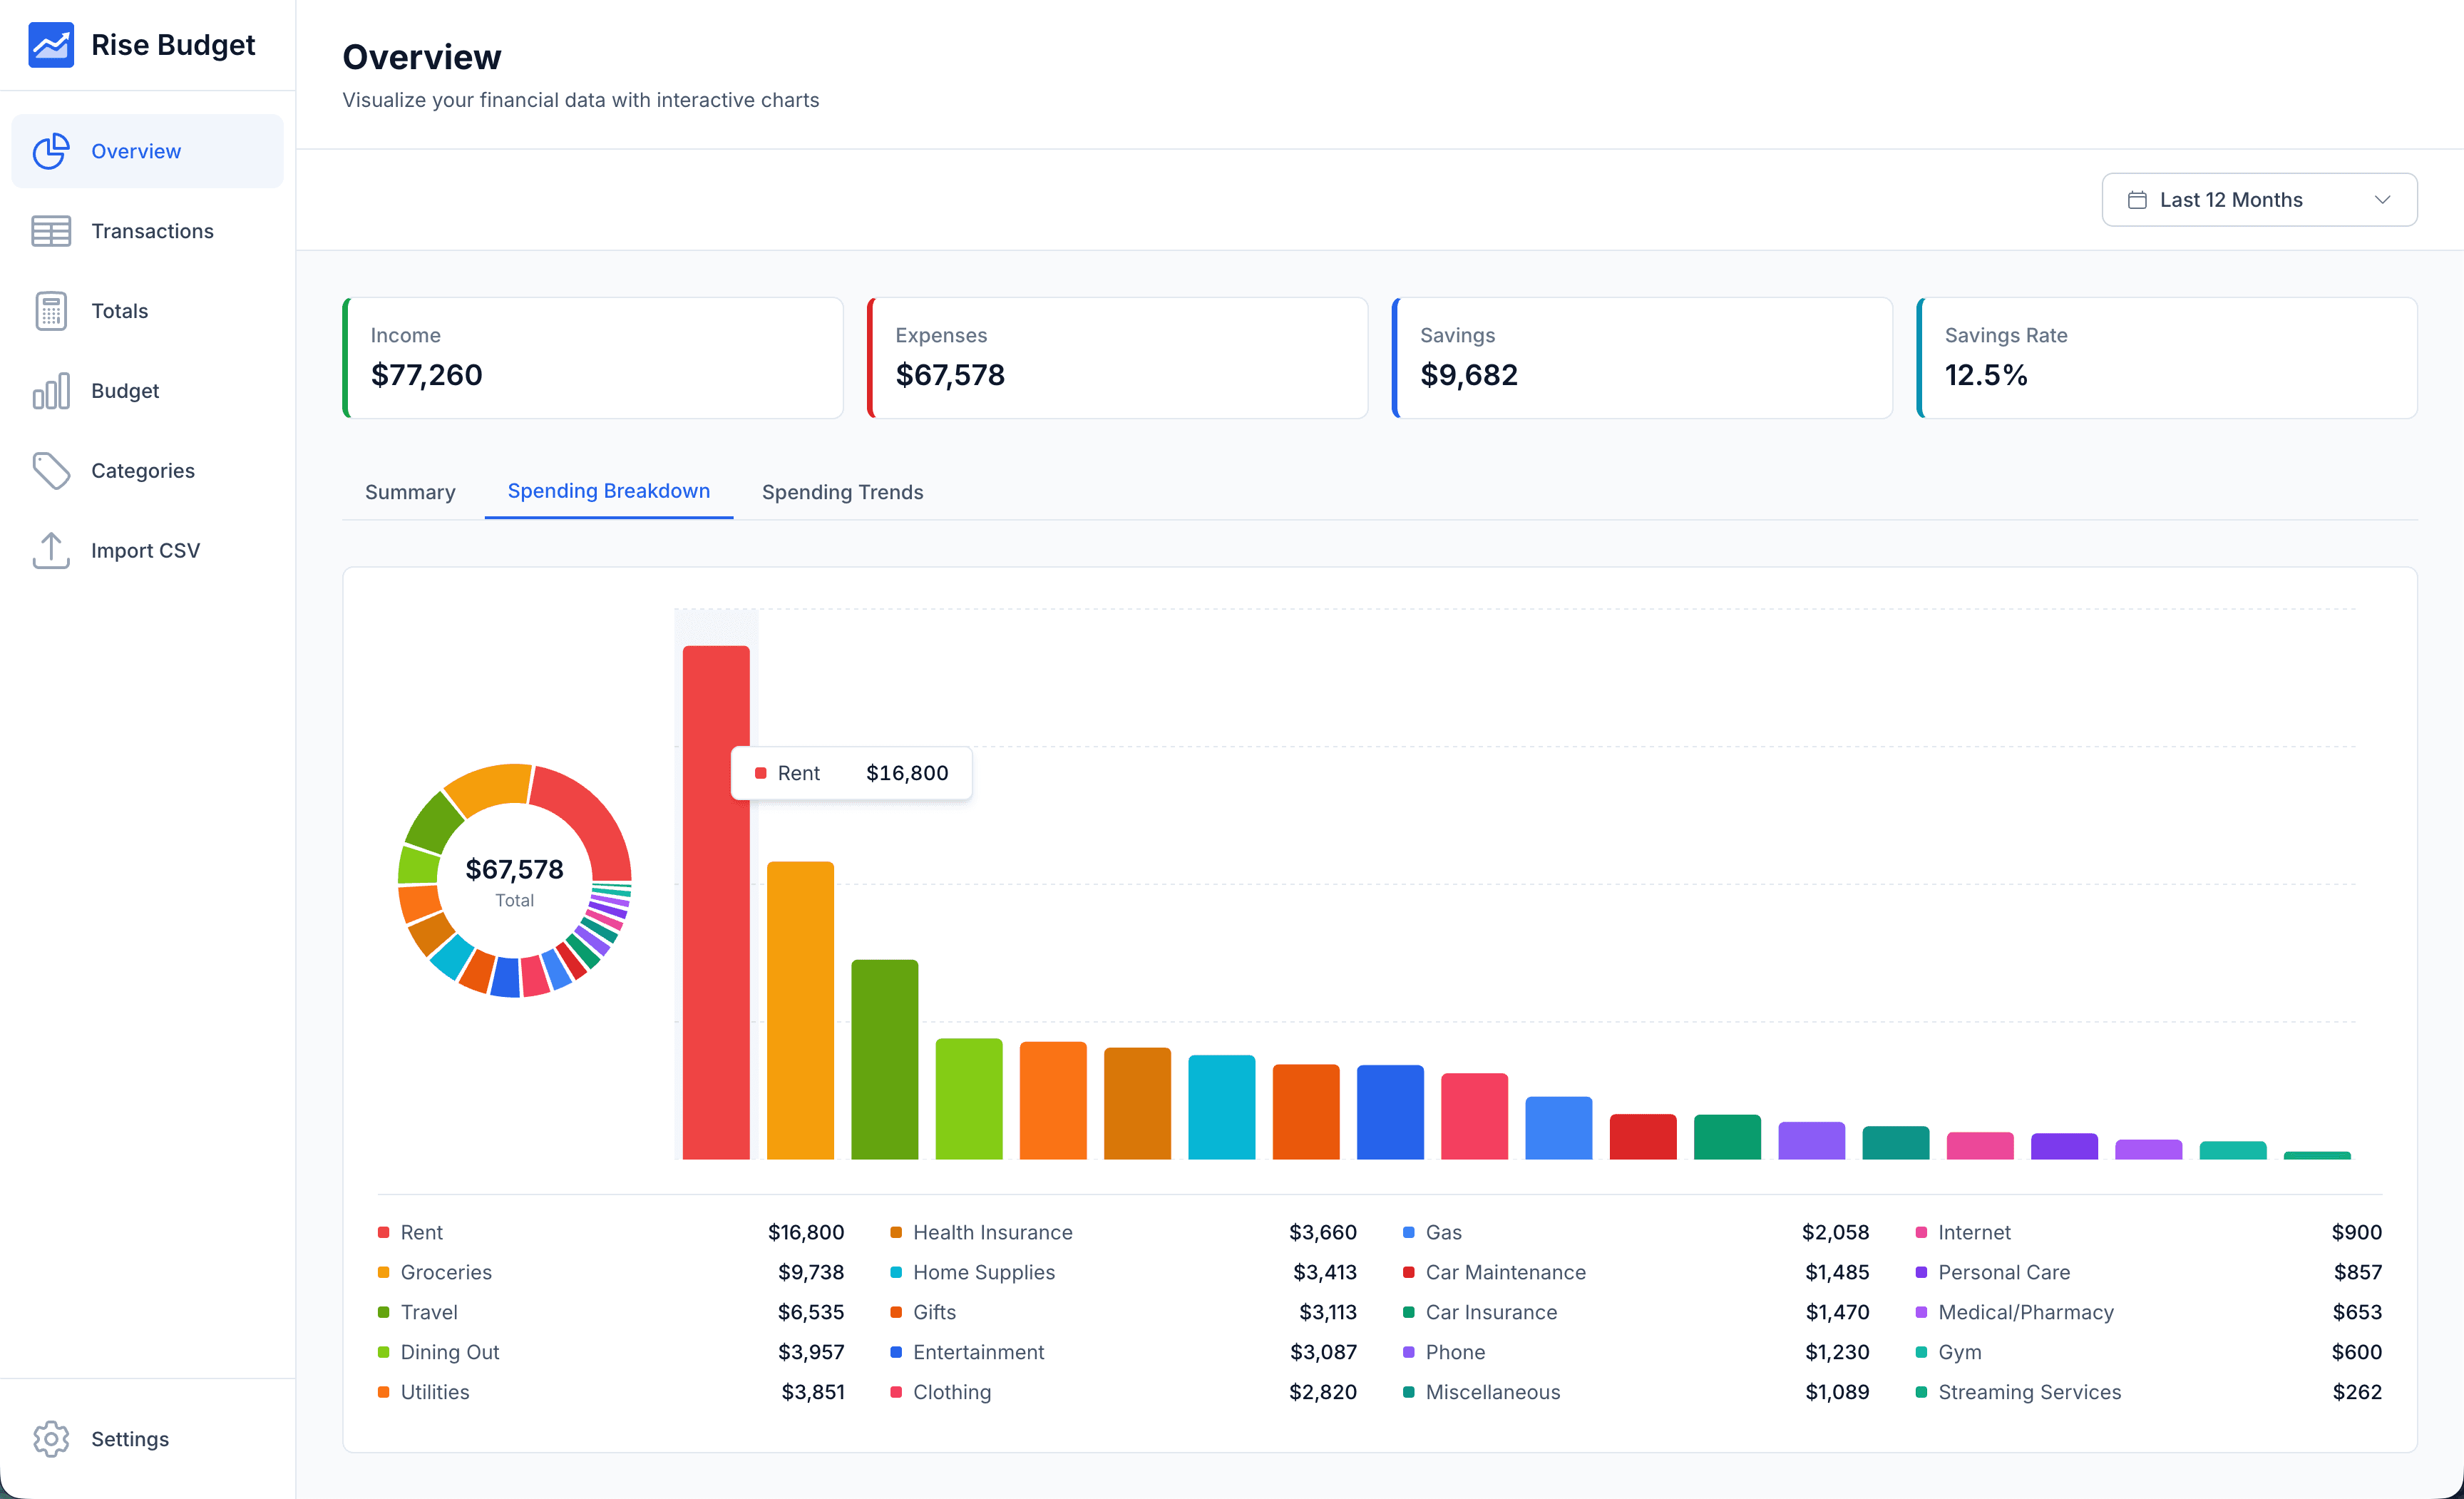Viewport: 2464px width, 1499px height.
Task: Hide the Groceries category via its legend entry
Action: 446,1272
